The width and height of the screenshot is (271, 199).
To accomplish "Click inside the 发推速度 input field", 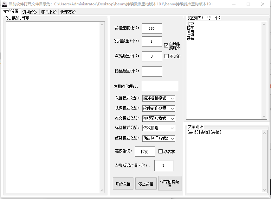I will [152, 28].
